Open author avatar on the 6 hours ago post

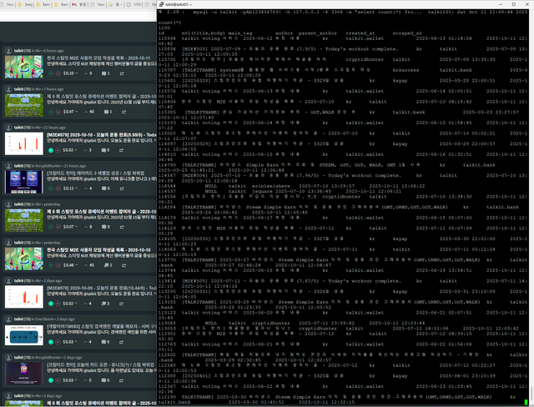(8, 51)
